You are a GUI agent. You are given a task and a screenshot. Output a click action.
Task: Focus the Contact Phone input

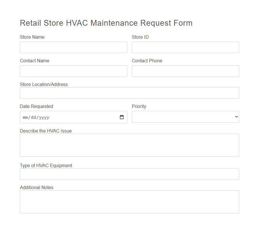click(x=185, y=71)
